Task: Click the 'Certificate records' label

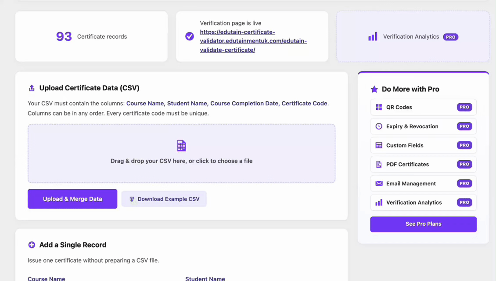Action: pos(102,37)
